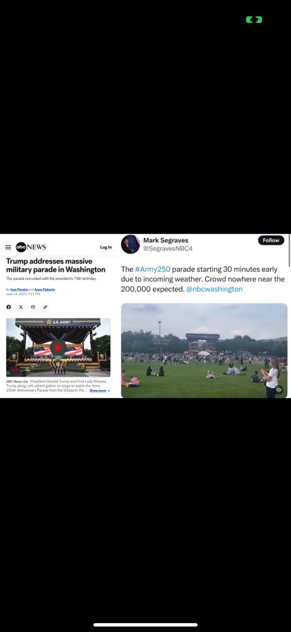Image resolution: width=291 pixels, height=632 pixels.
Task: Open the @nbcwashington mention
Action: 214,289
